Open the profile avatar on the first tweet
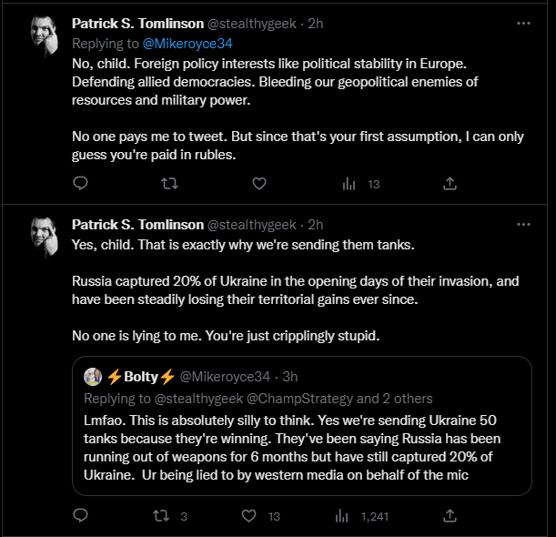The width and height of the screenshot is (556, 537). [x=45, y=35]
